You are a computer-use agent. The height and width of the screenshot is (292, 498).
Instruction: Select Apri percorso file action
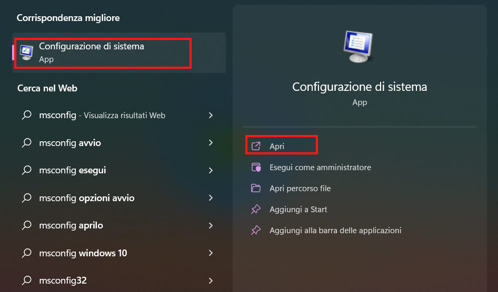[x=300, y=189]
